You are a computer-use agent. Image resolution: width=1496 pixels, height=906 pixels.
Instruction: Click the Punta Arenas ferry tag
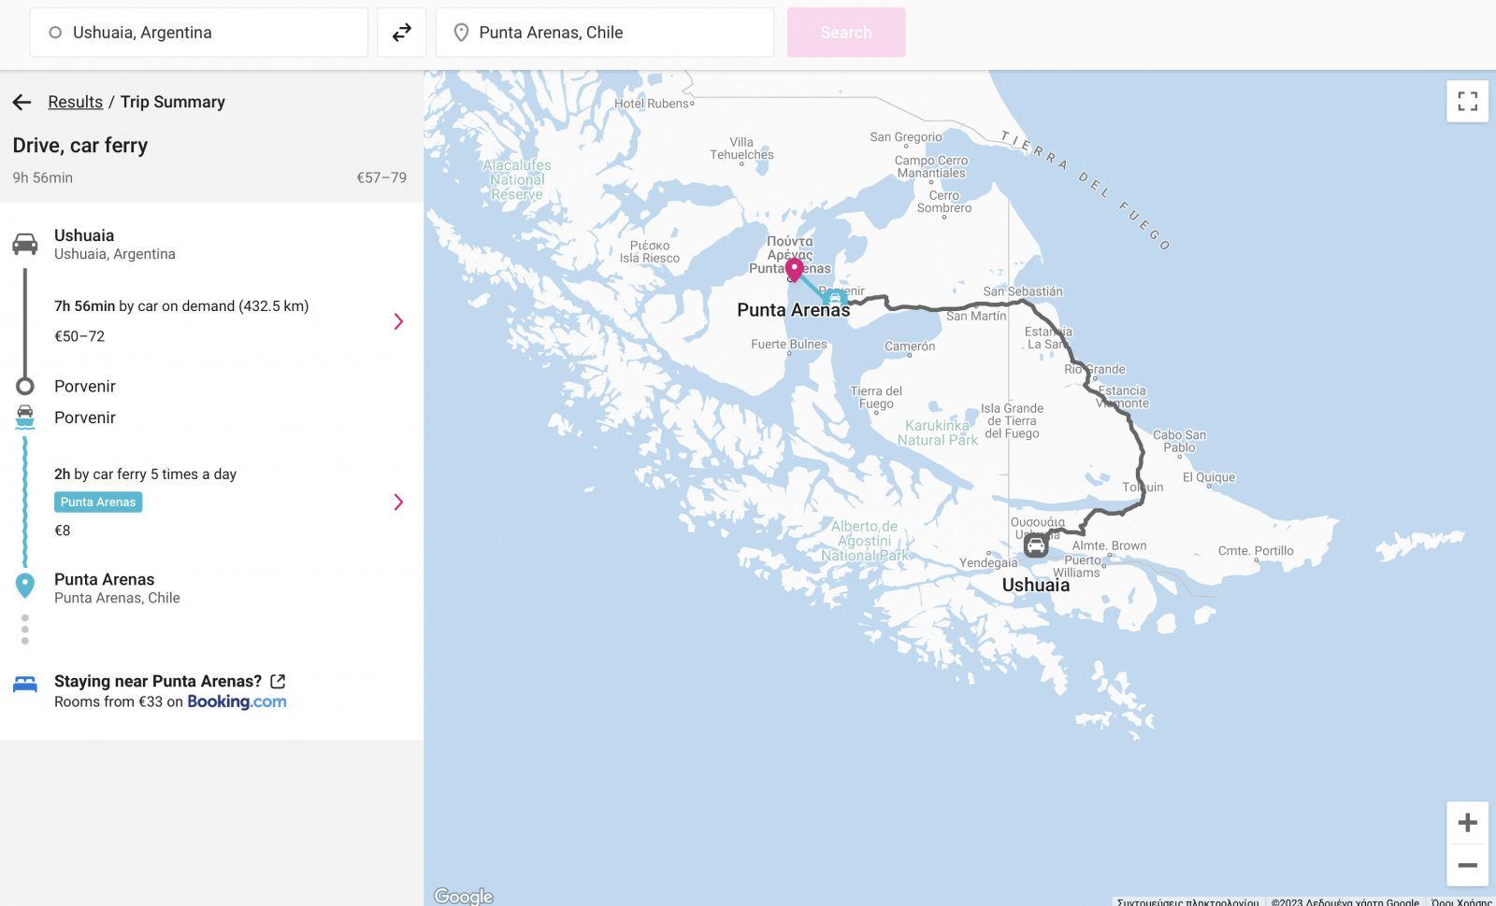click(98, 503)
